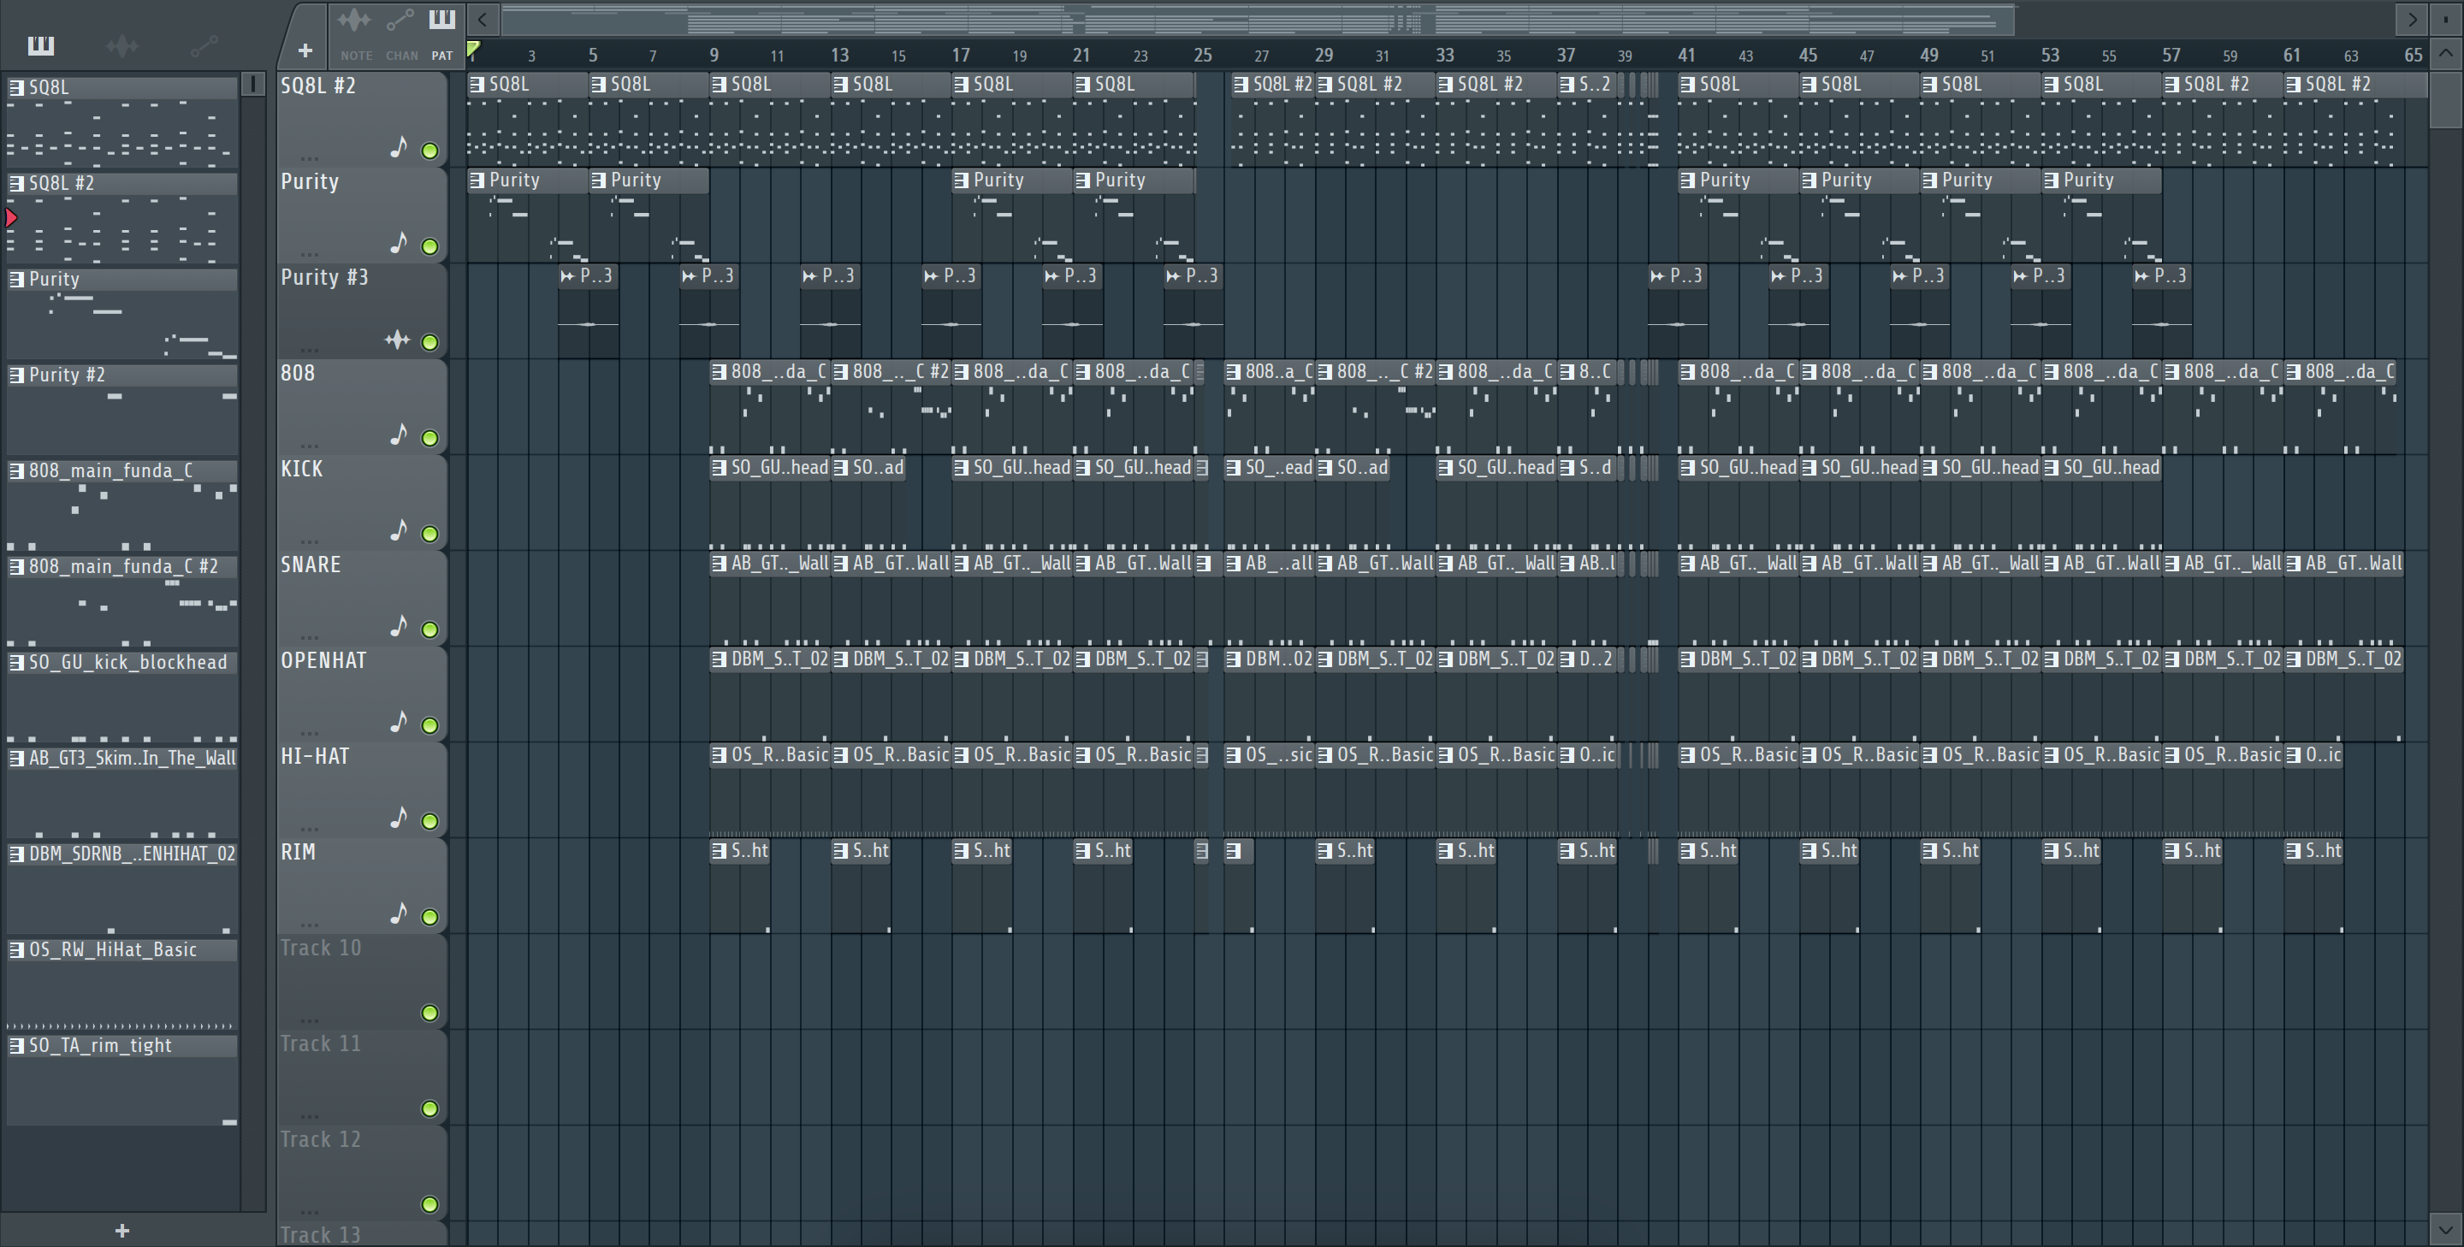Click note icon on 808 track

coord(399,434)
